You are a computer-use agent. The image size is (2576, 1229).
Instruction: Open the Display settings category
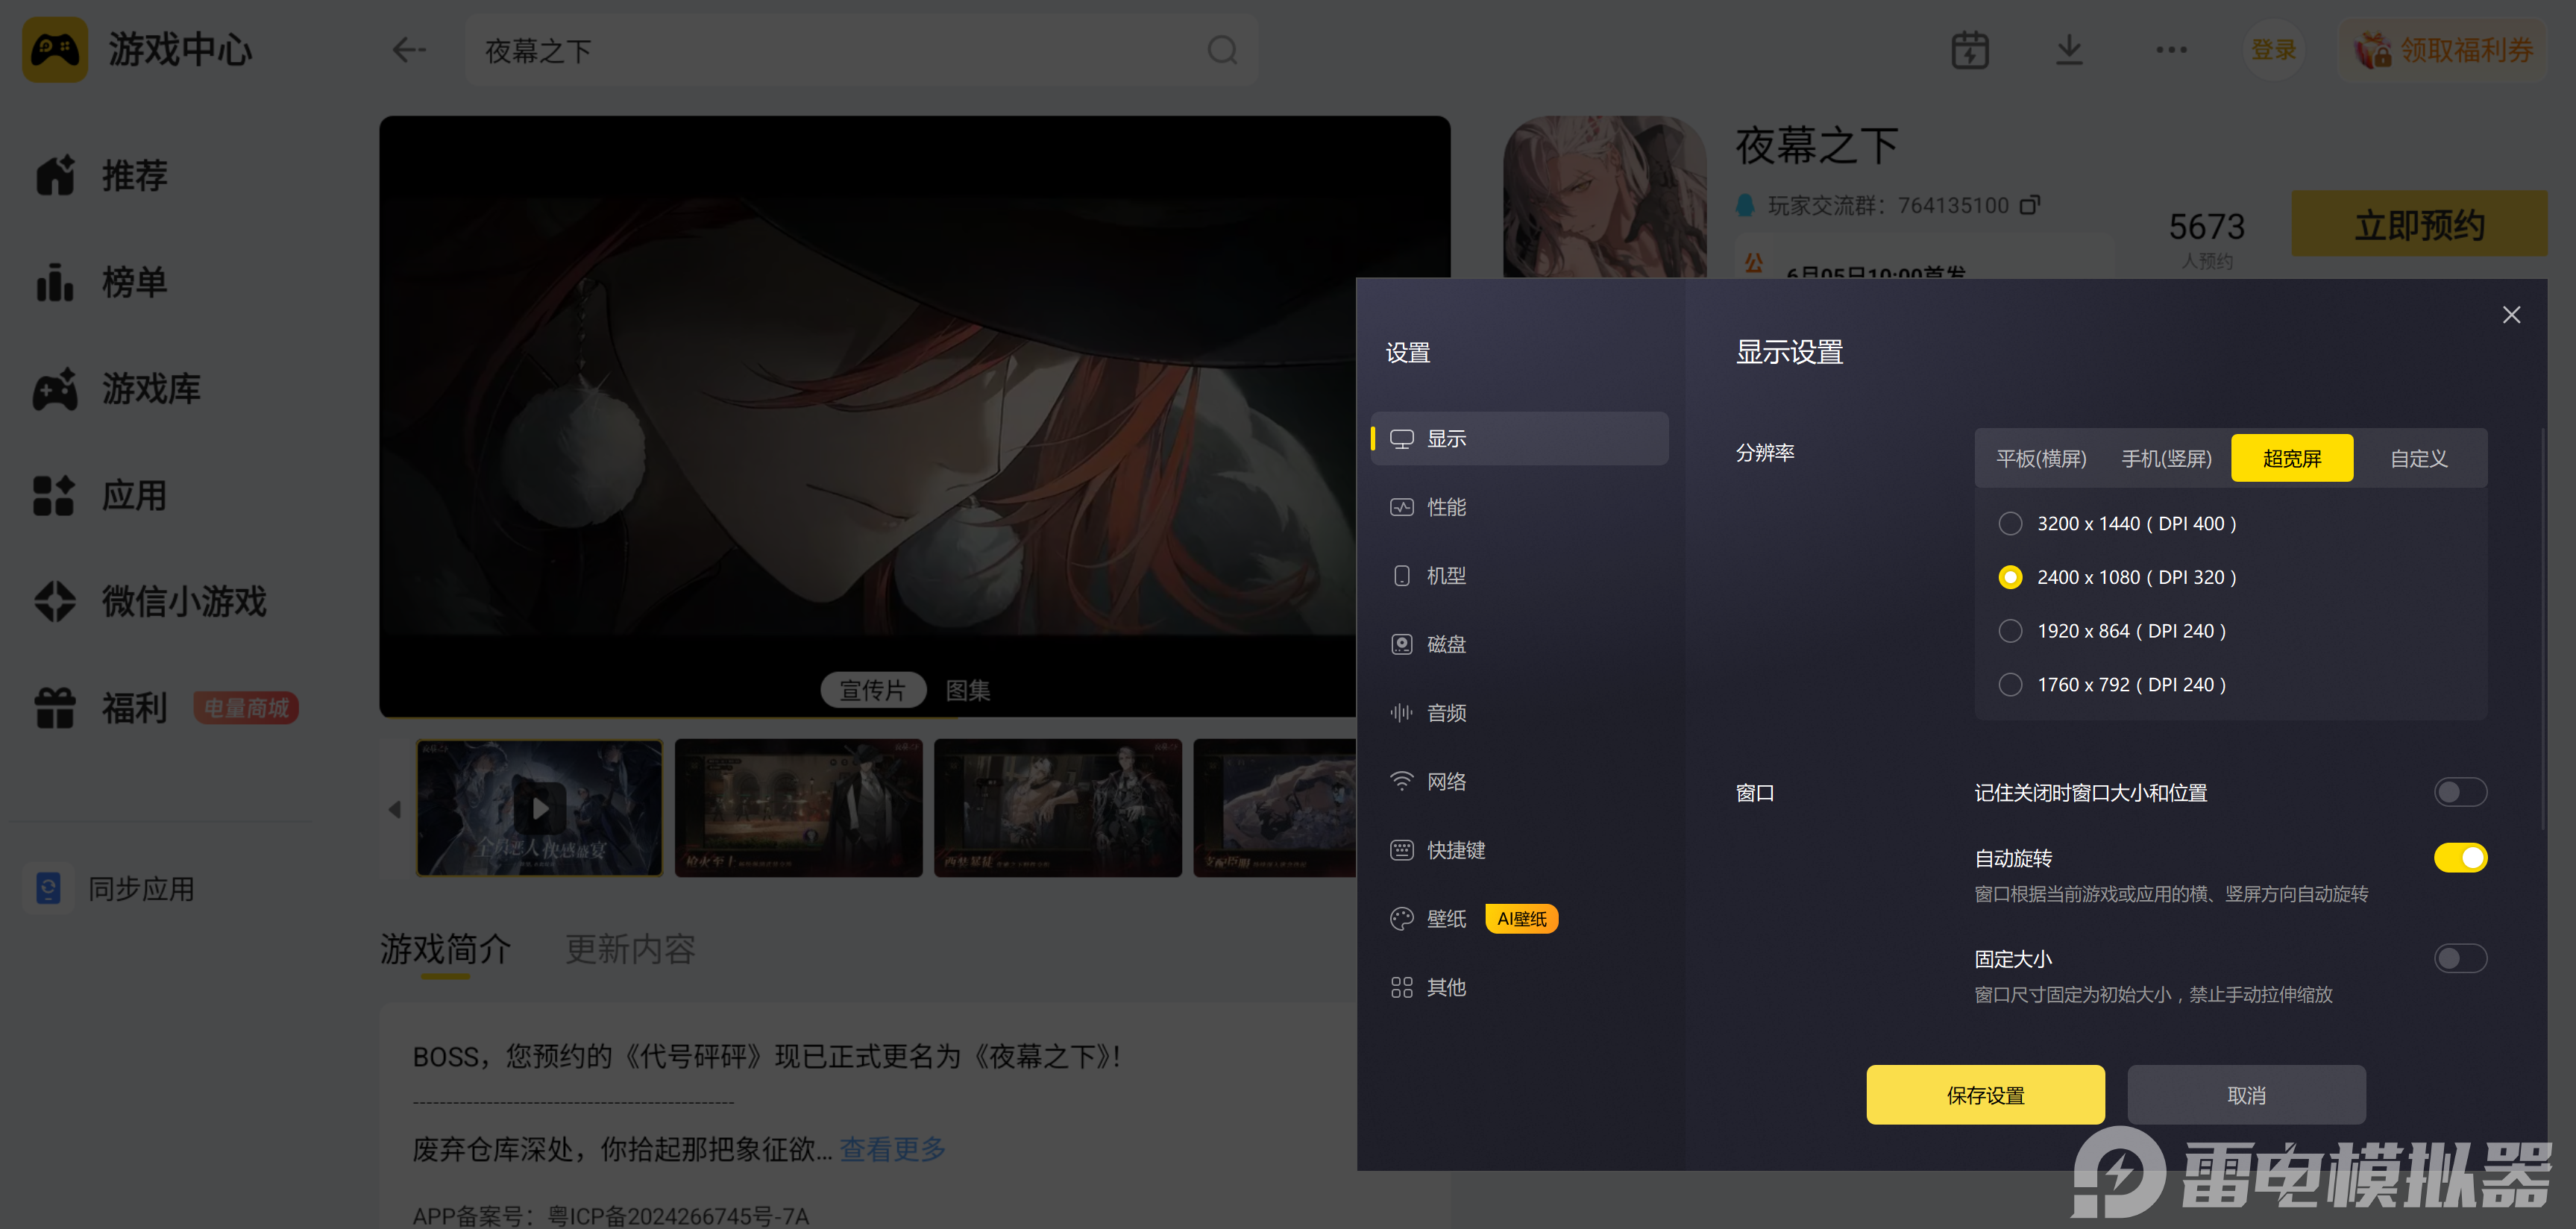[1519, 438]
